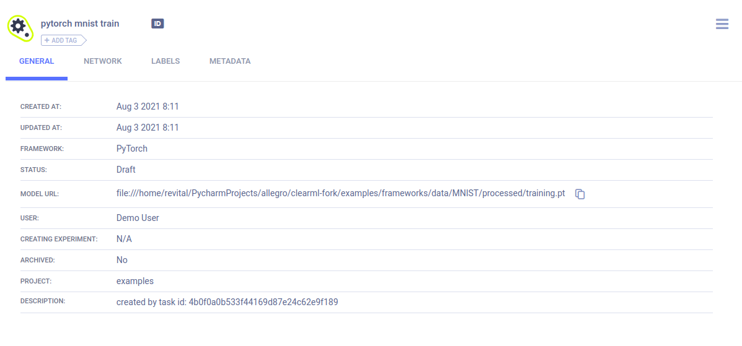Click the Demo User value
The height and width of the screenshot is (346, 742).
click(138, 218)
